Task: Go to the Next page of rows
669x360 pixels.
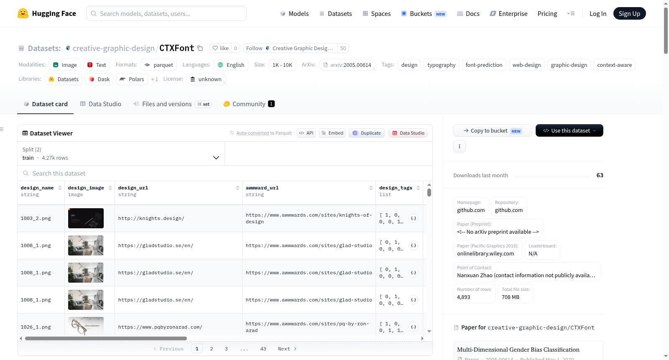Action: point(287,349)
